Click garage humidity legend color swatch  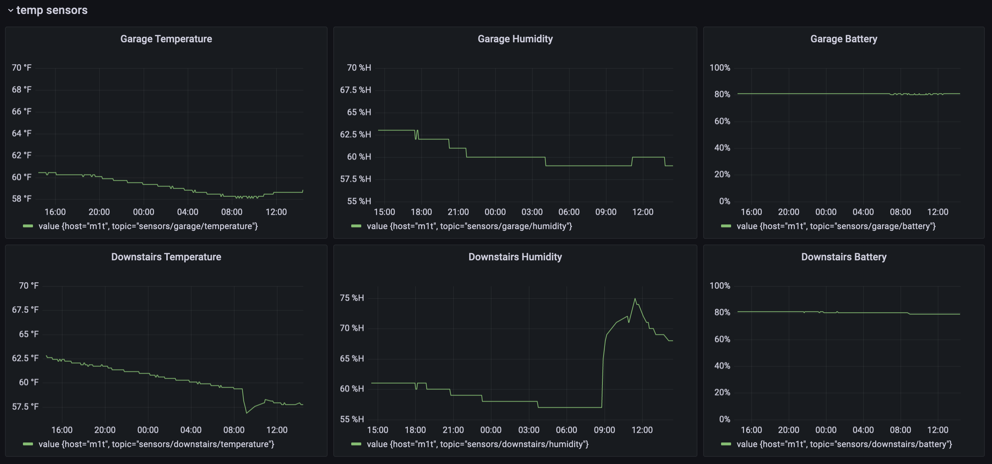(356, 226)
